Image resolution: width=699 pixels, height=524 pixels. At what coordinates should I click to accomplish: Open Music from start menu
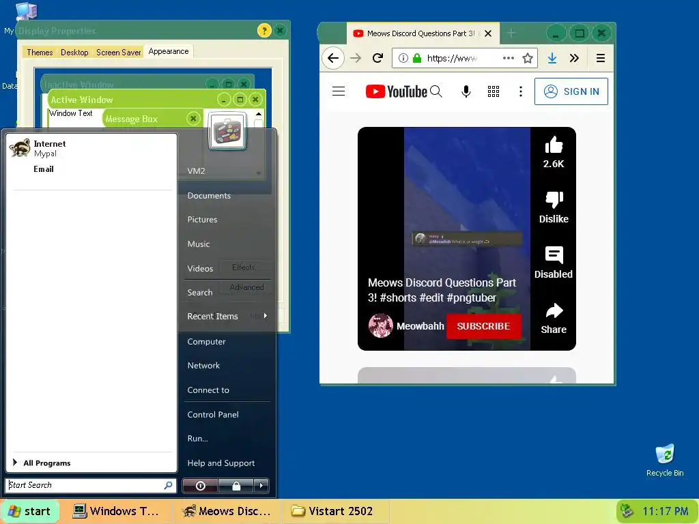coord(199,244)
